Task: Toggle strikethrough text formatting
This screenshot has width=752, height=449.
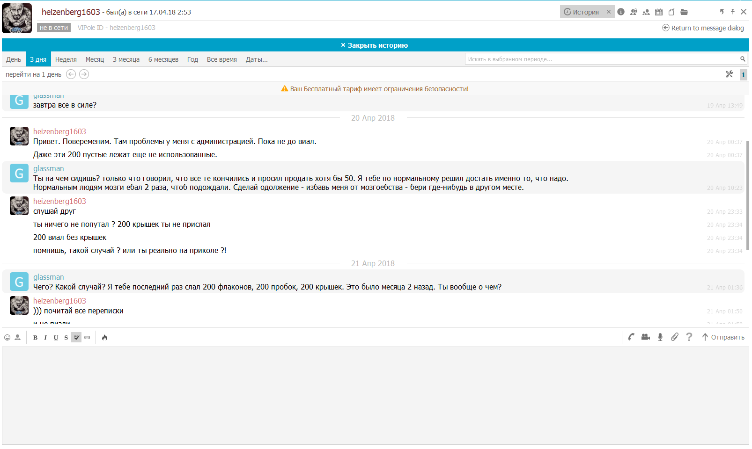Action: [66, 338]
